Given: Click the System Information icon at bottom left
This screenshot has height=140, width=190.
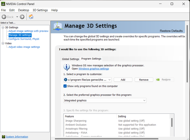Looking at the screenshot, I should pyautogui.click(x=3, y=137).
